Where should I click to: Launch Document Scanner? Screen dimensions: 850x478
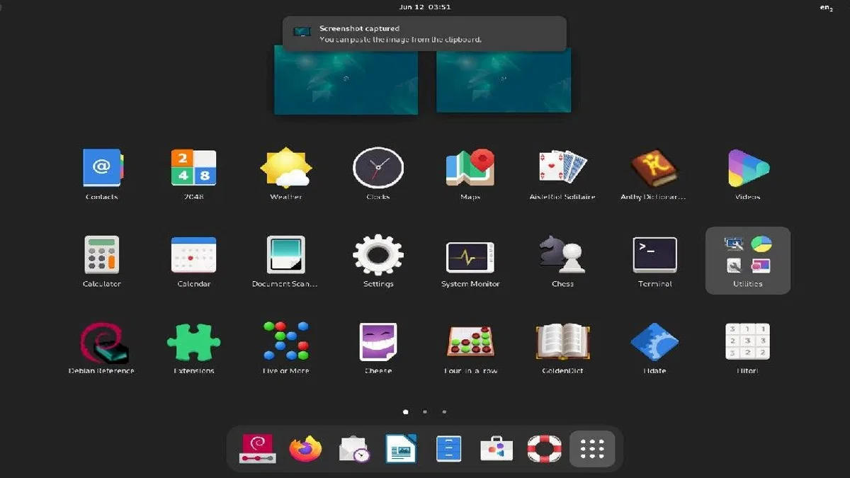click(286, 261)
